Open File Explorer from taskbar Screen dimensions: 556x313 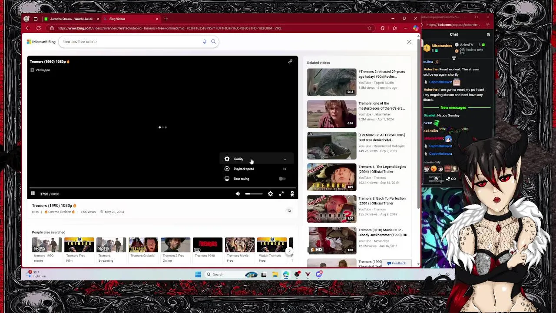pos(275,274)
